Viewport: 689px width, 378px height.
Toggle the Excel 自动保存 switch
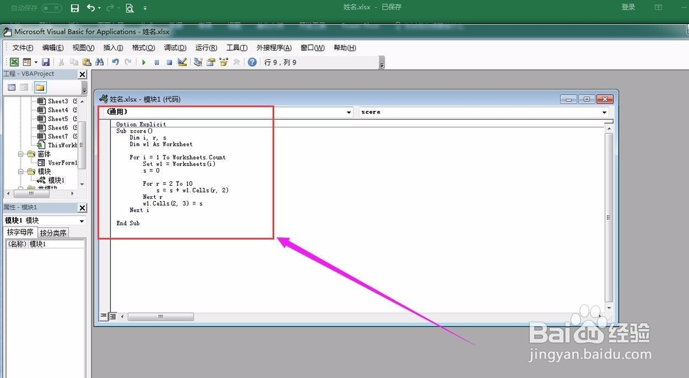(x=52, y=8)
